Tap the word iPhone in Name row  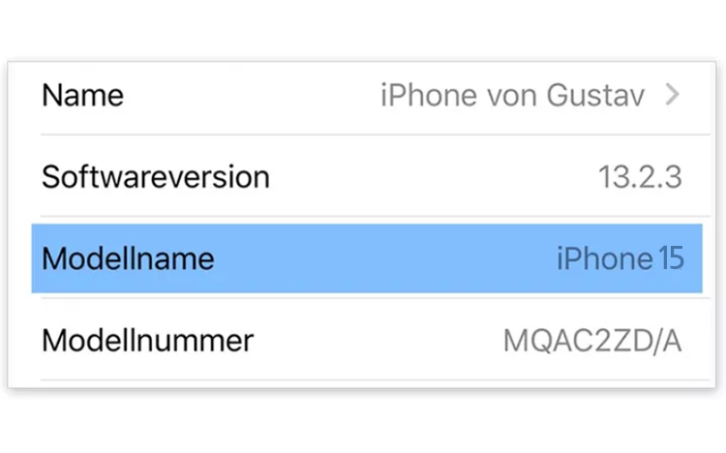click(417, 96)
